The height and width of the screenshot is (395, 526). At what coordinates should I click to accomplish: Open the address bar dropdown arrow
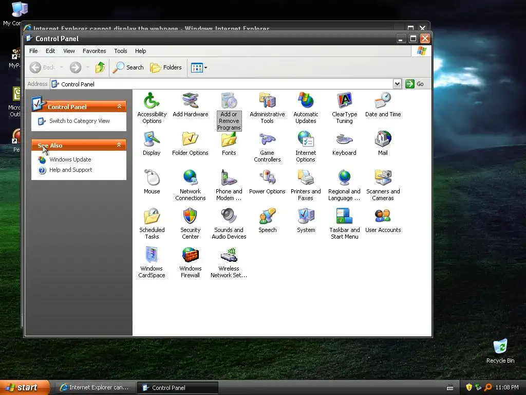397,84
